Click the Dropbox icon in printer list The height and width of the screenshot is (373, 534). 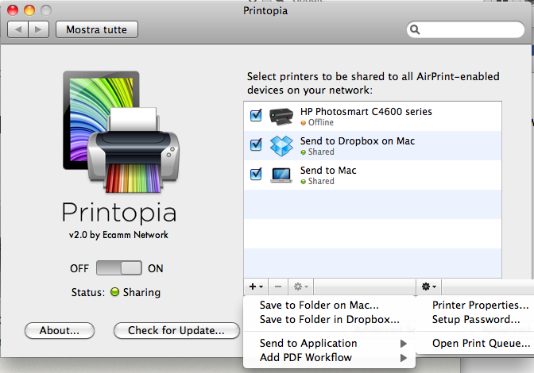click(x=281, y=145)
